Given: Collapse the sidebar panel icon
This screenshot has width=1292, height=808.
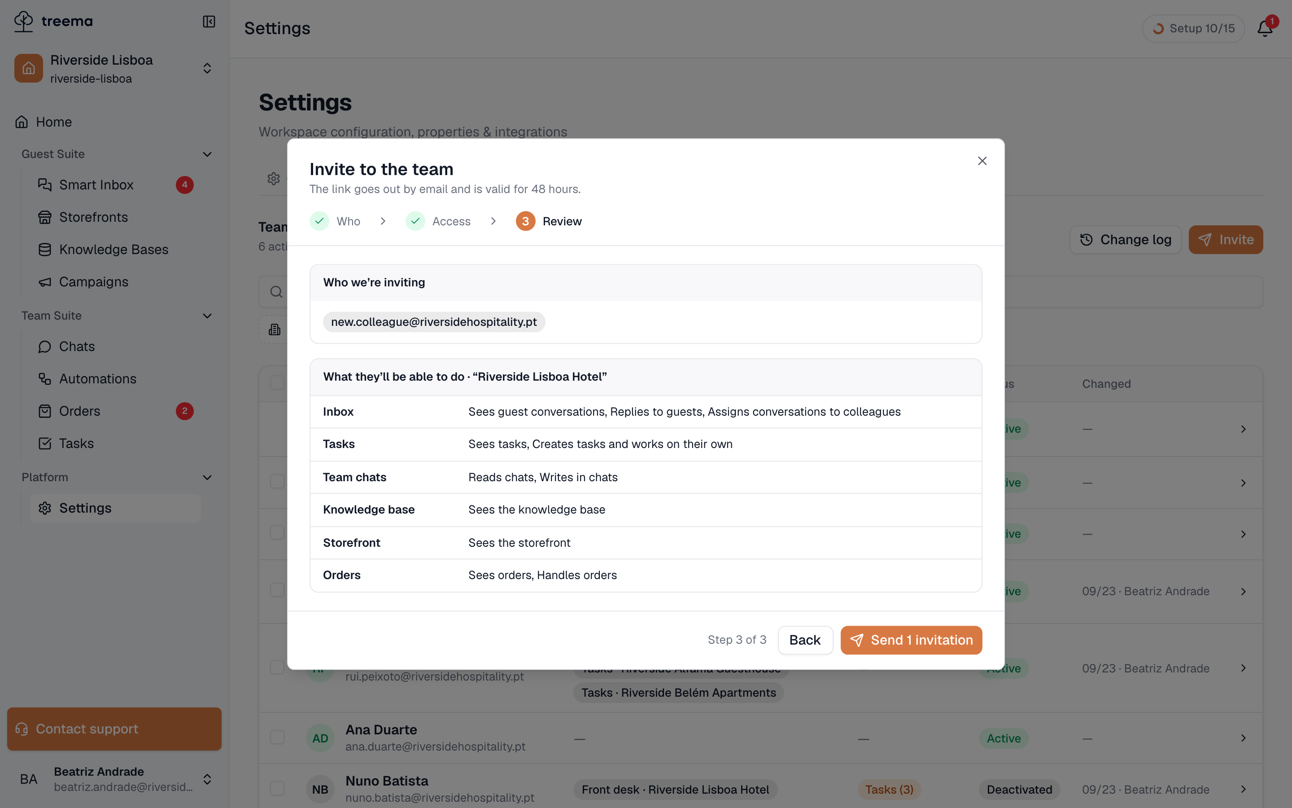Looking at the screenshot, I should [209, 22].
